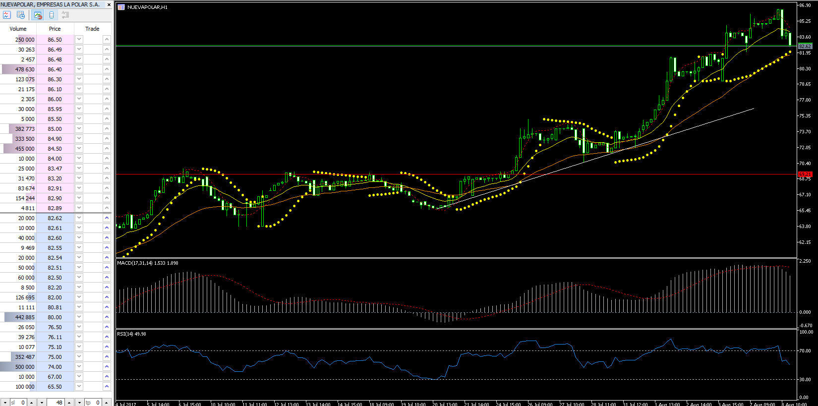This screenshot has width=818, height=406.
Task: Click the blue up arrow at price 82.62
Action: [x=107, y=218]
